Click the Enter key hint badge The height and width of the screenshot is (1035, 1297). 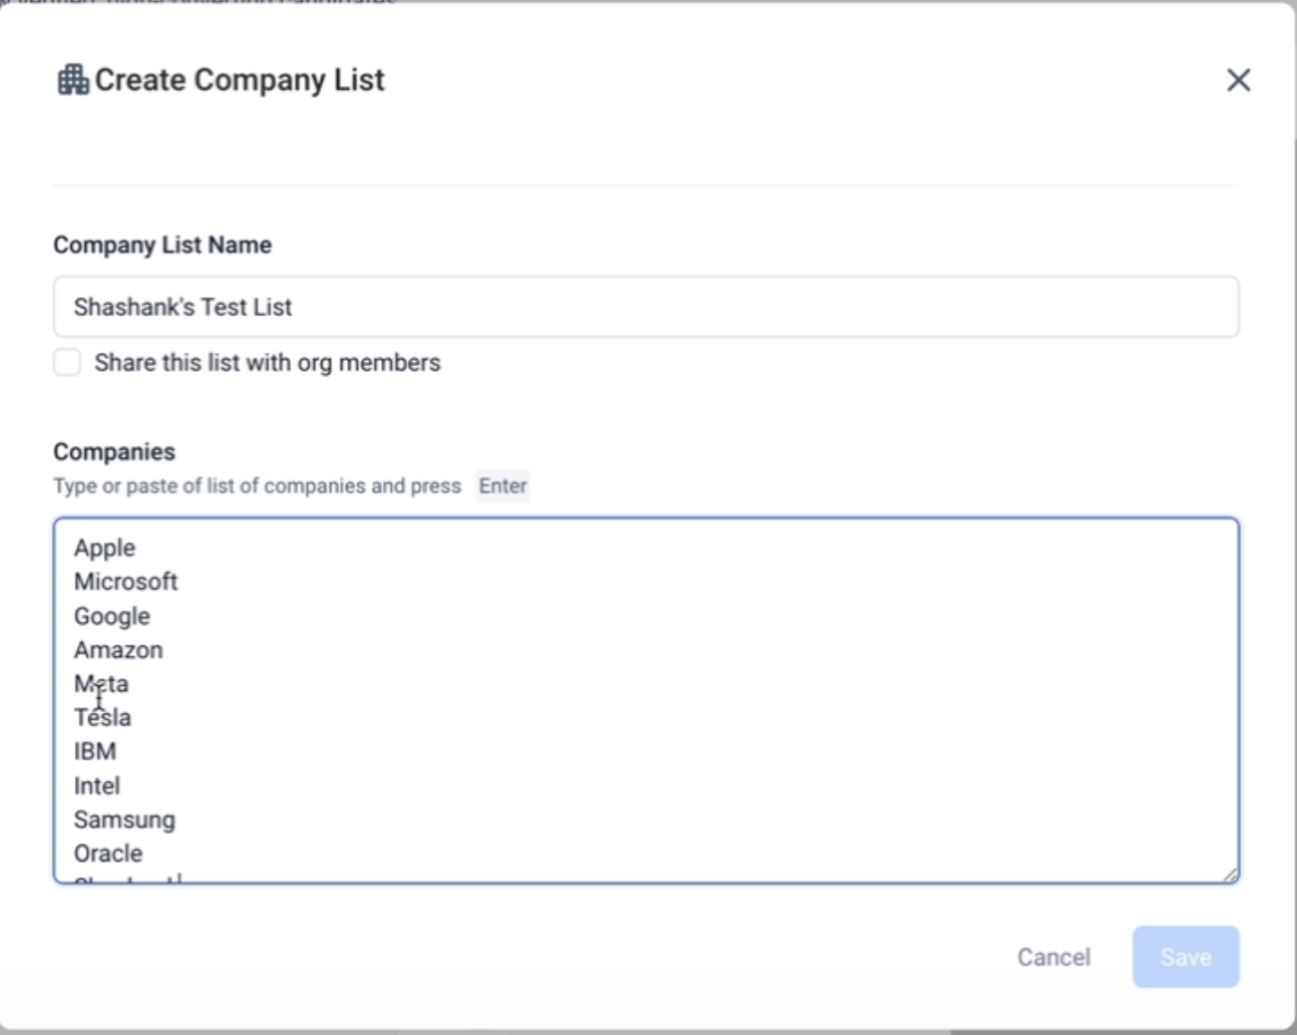[502, 486]
